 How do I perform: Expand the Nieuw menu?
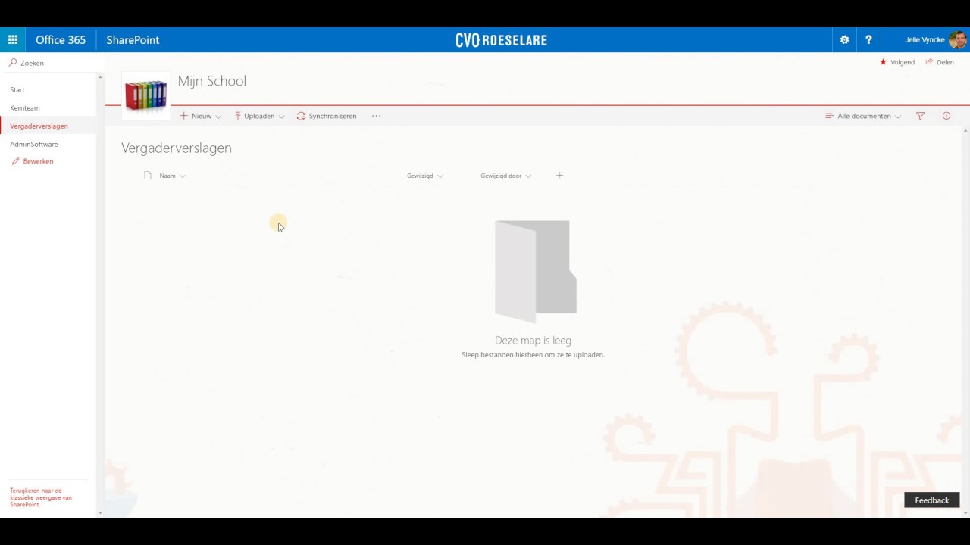point(200,116)
